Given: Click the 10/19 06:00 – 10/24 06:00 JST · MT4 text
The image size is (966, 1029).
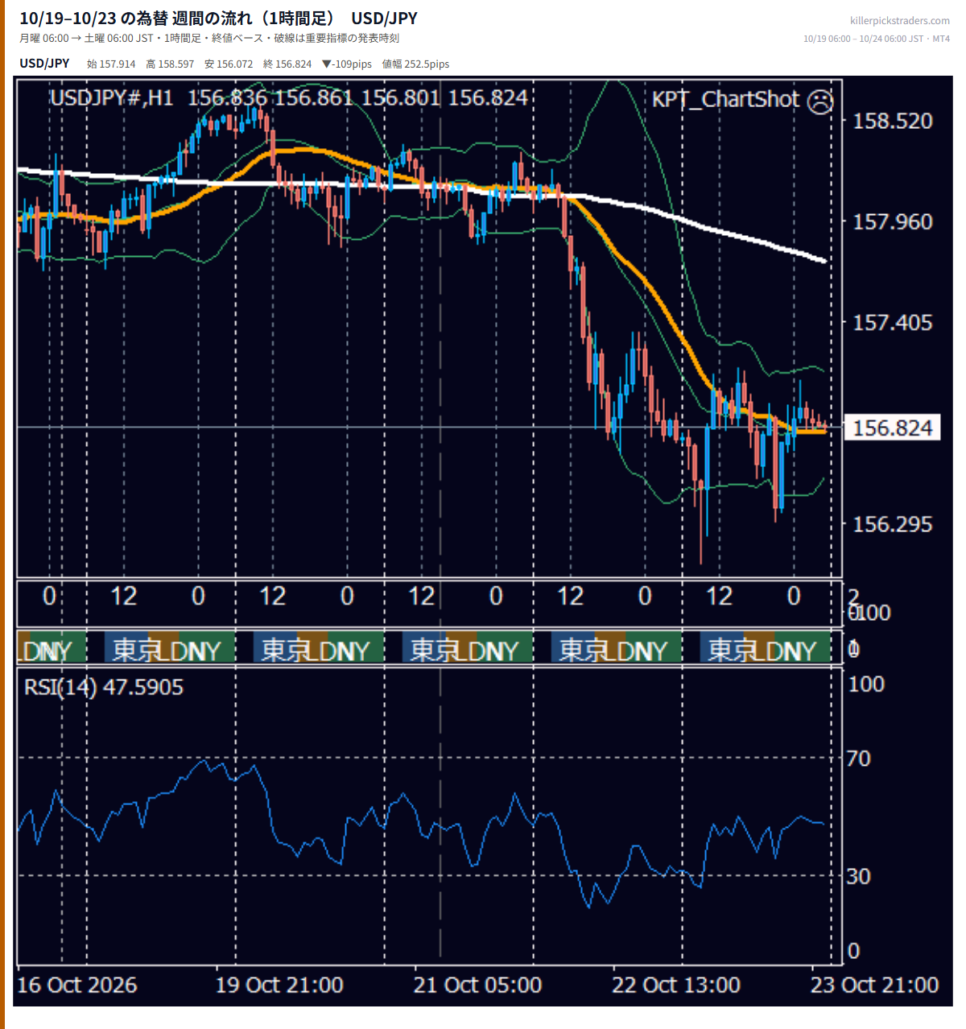Looking at the screenshot, I should pos(877,39).
